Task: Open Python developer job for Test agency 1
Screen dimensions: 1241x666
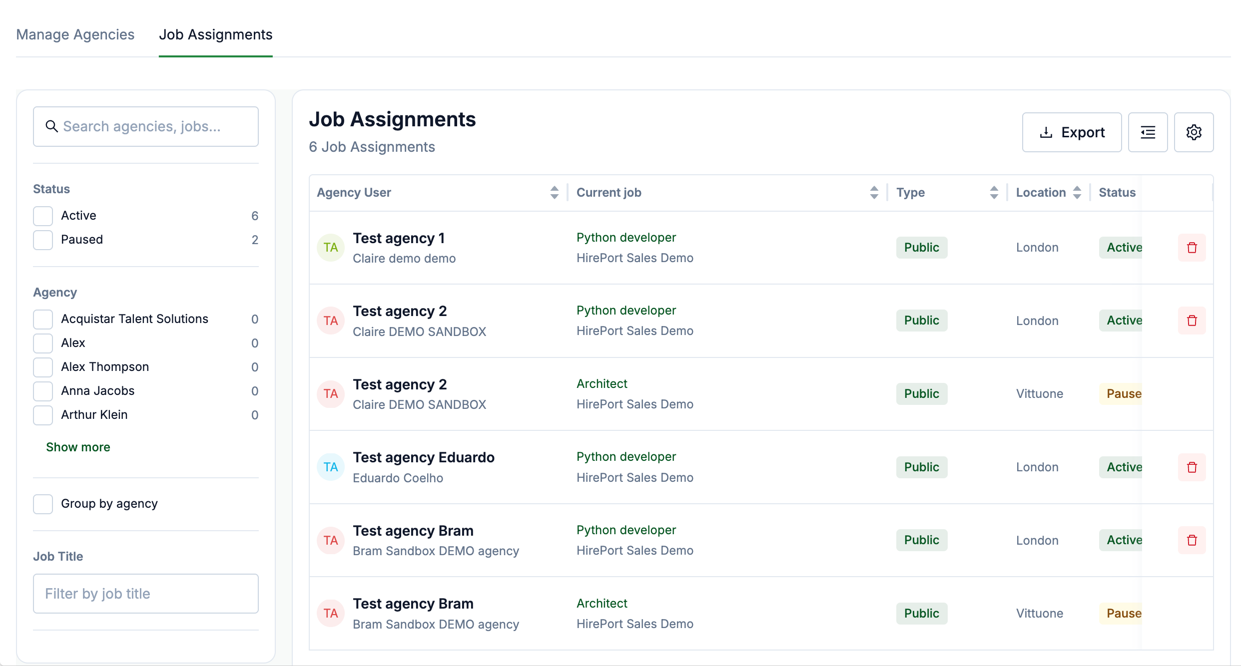Action: click(x=626, y=237)
